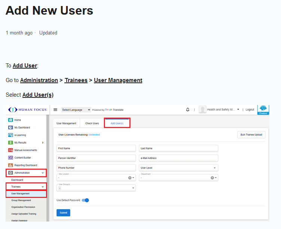Click the My Dashboard sidebar icon
This screenshot has height=229, width=281.
(10, 127)
